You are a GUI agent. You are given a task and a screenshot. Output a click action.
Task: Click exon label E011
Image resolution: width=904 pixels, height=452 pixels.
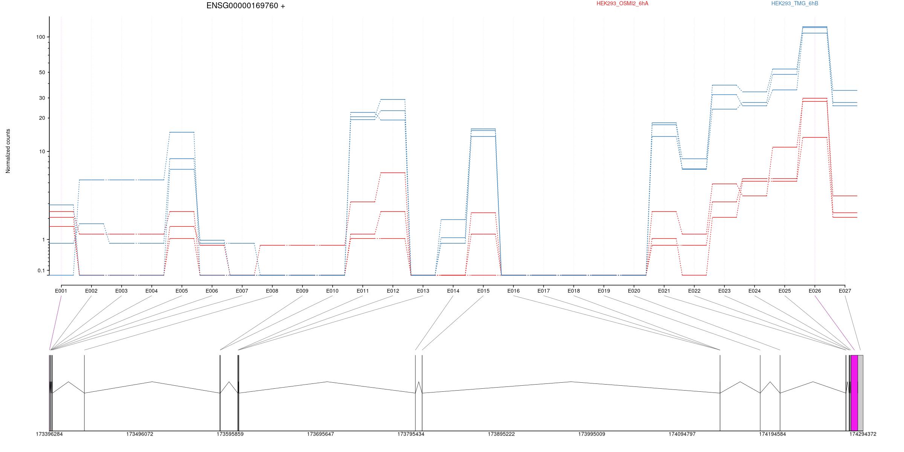click(363, 291)
